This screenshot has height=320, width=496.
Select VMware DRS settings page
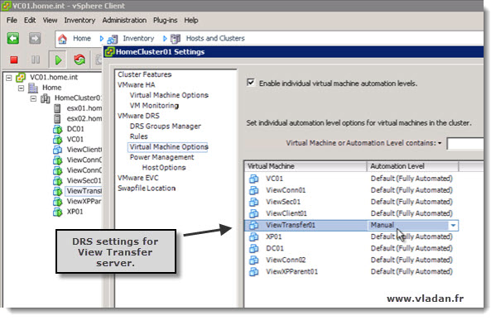(x=138, y=116)
